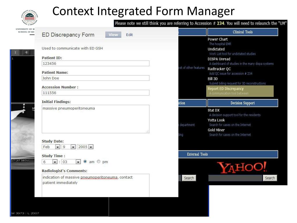Open the Edit tab of ED Discrepancy Form
Viewport: 297px width, 223px height.
pos(129,35)
